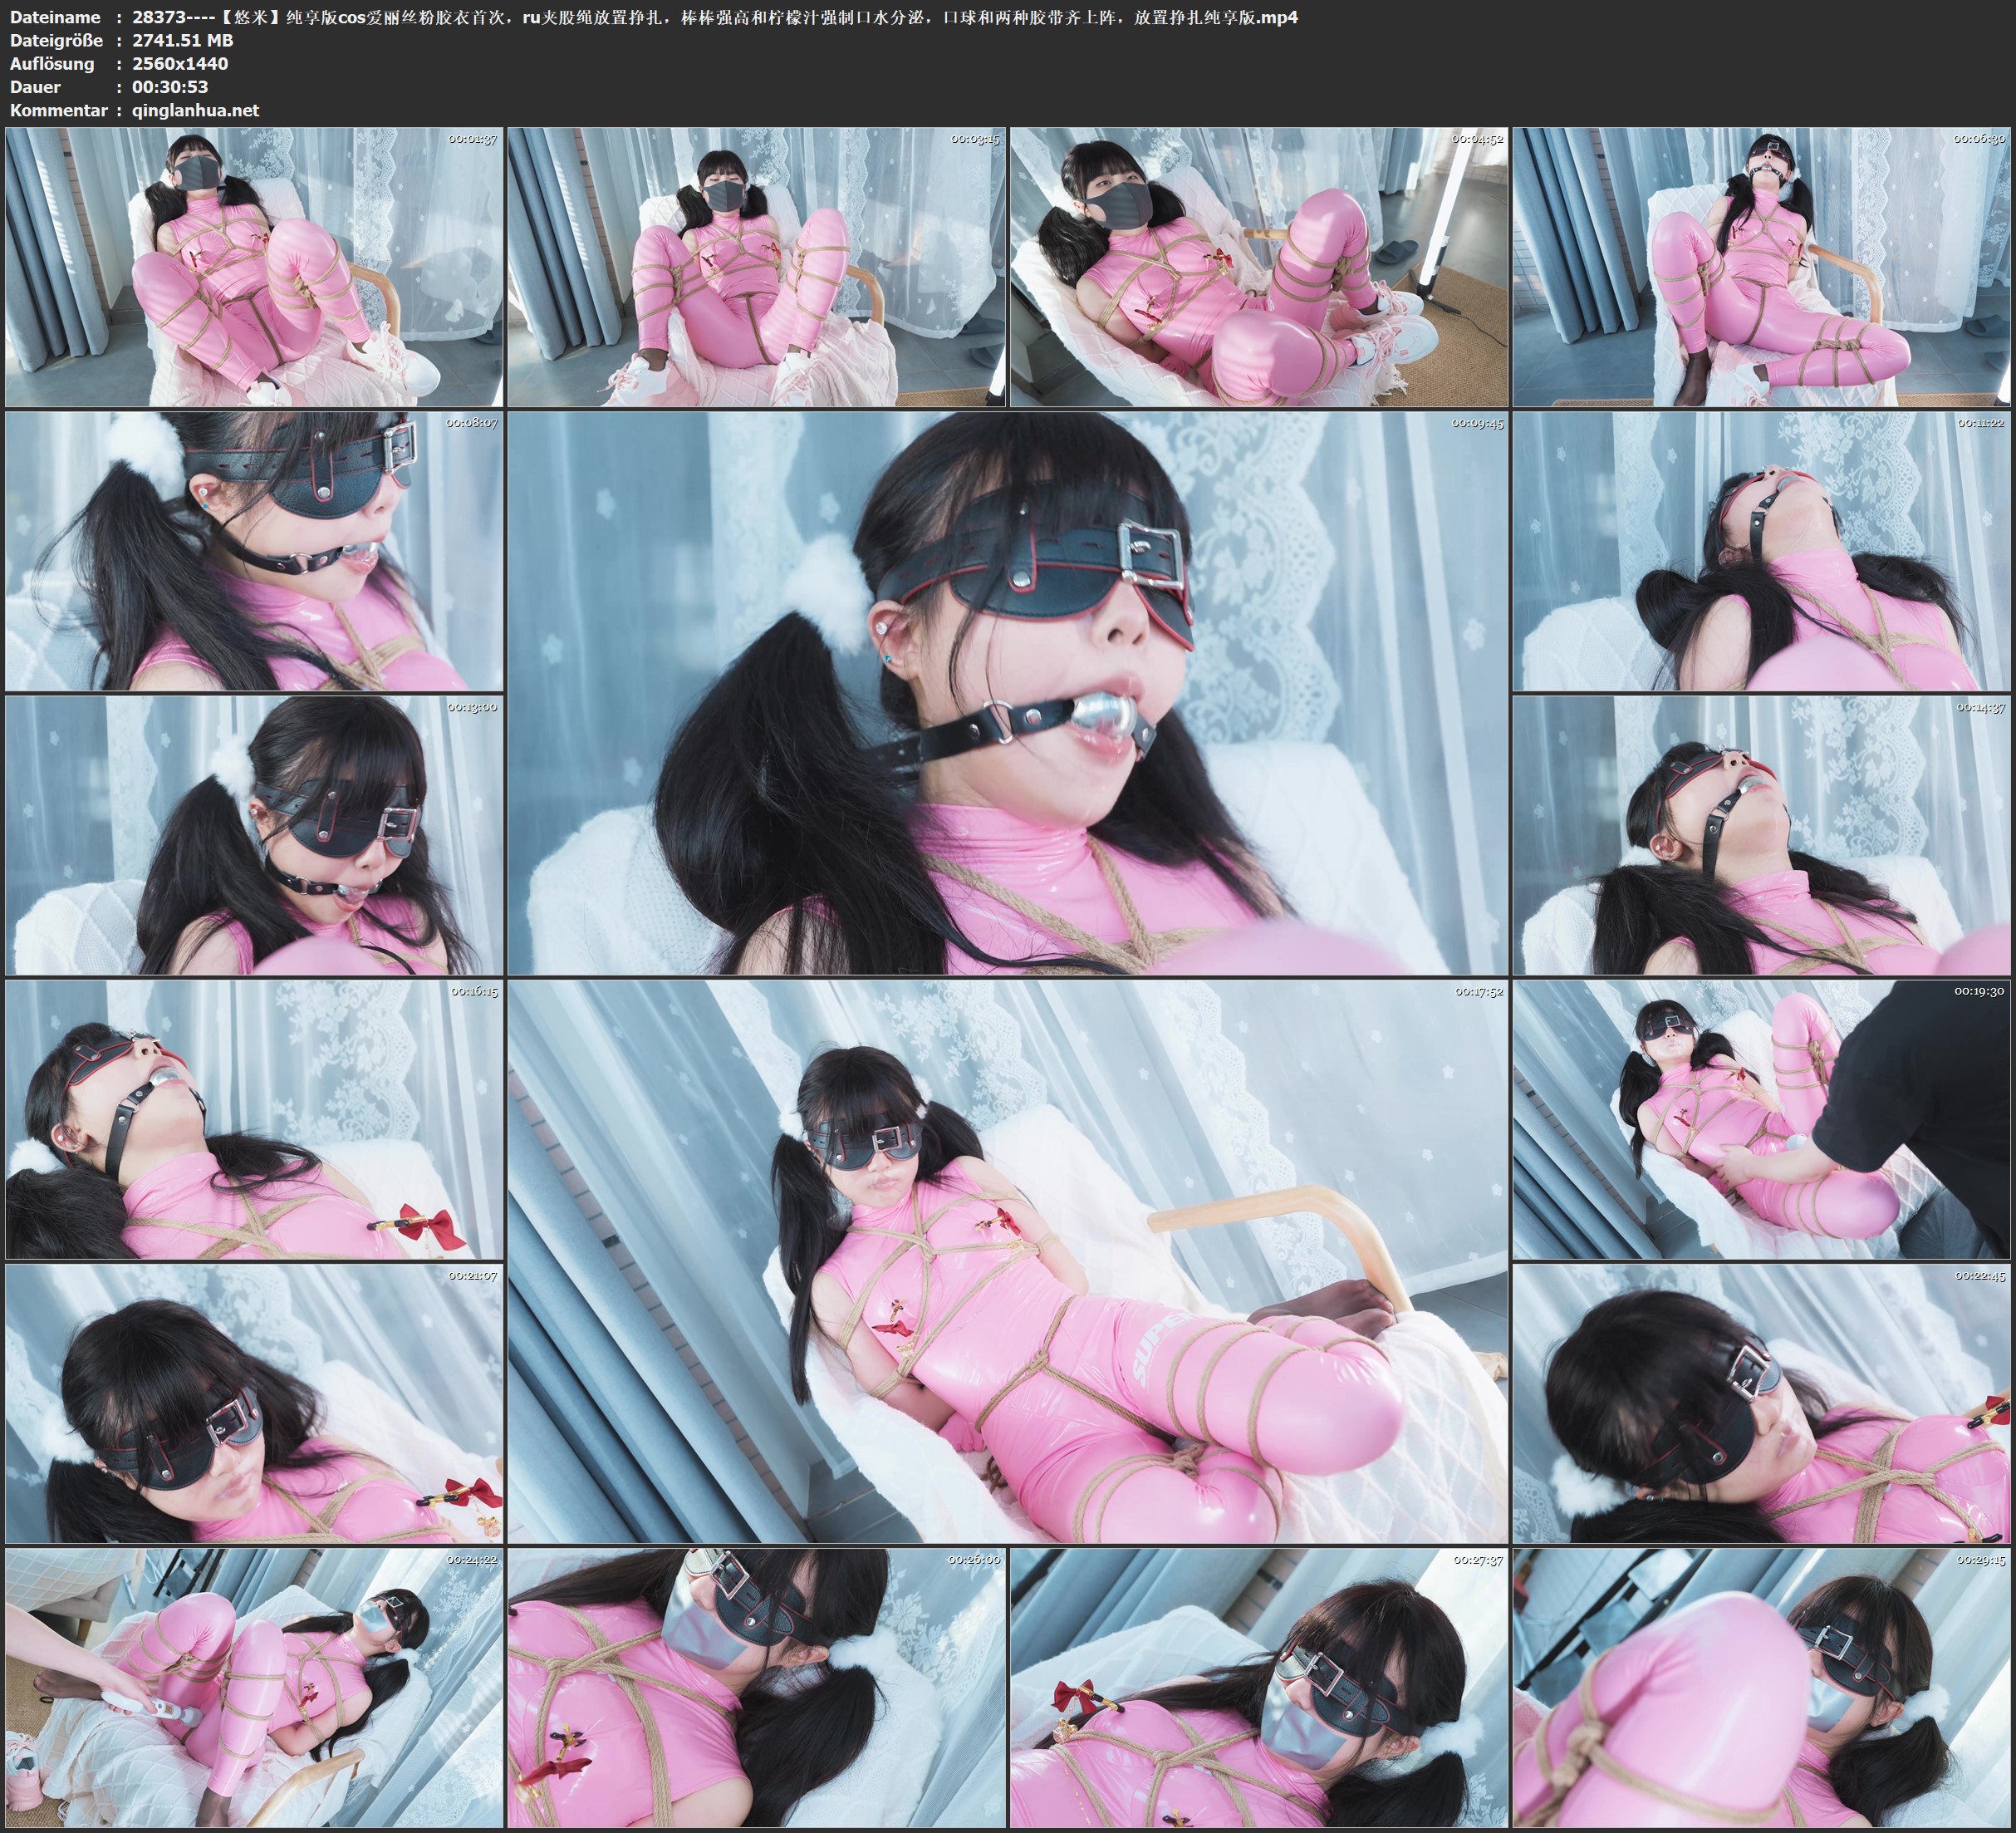2016x1833 pixels.
Task: Select the frame timestamped 00:24:22
Action: (x=254, y=1688)
